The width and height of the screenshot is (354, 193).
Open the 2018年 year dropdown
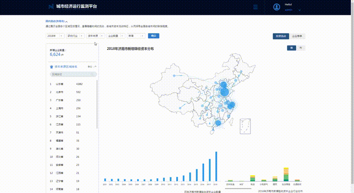(x=55, y=36)
